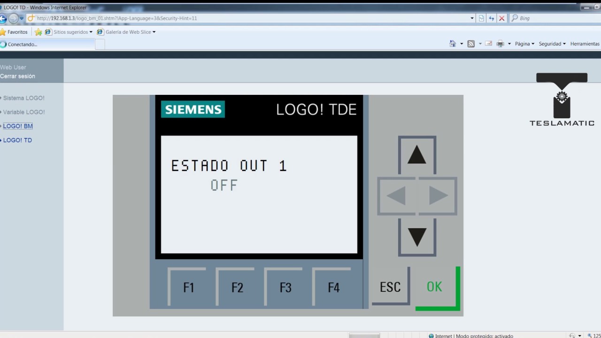Click the ESTADO OUT 1 text on display

pos(229,166)
